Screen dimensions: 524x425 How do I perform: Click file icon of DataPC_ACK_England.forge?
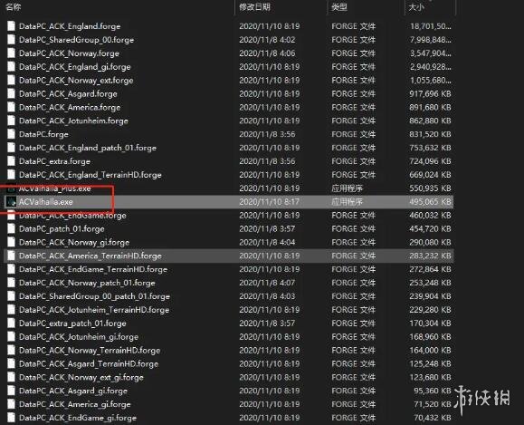(12, 26)
